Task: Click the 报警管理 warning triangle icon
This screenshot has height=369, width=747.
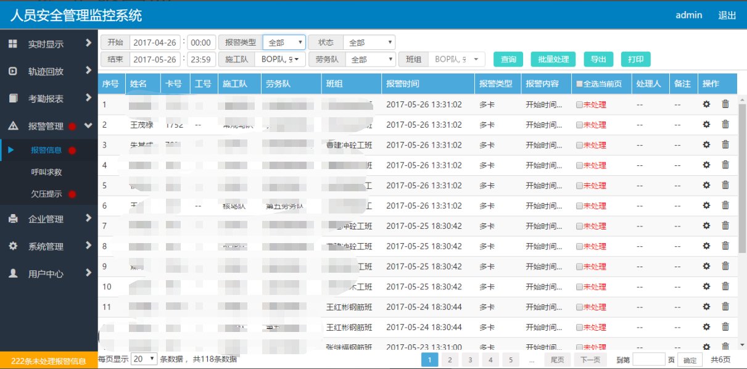Action: [x=13, y=126]
